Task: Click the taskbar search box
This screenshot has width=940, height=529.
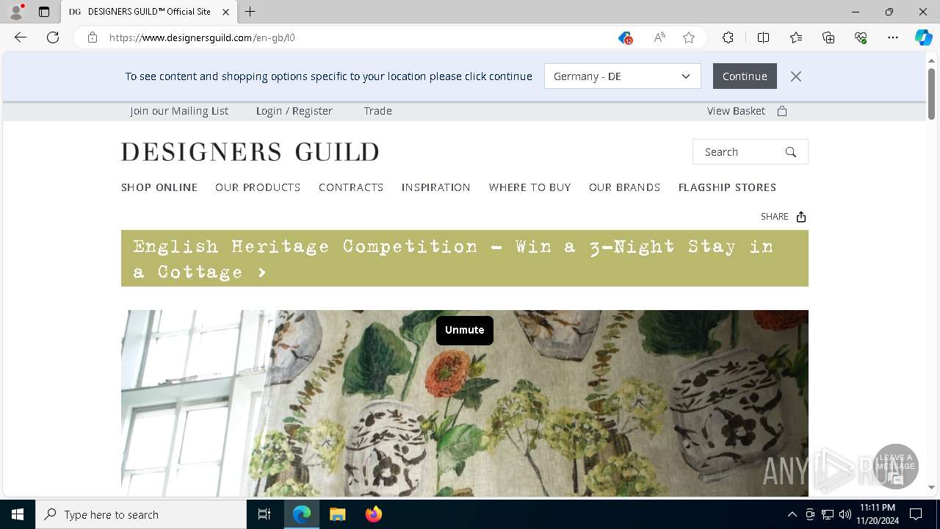Action: pyautogui.click(x=141, y=514)
